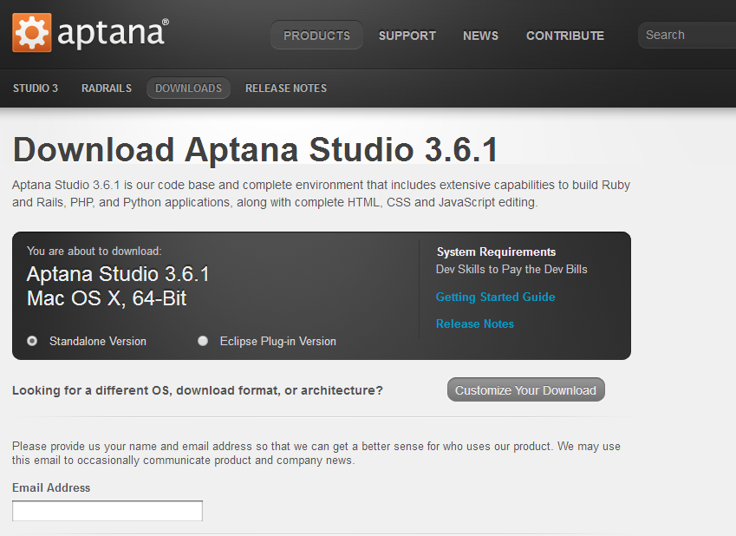Viewport: 736px width, 536px height.
Task: Click into the Email Address field
Action: tap(107, 511)
